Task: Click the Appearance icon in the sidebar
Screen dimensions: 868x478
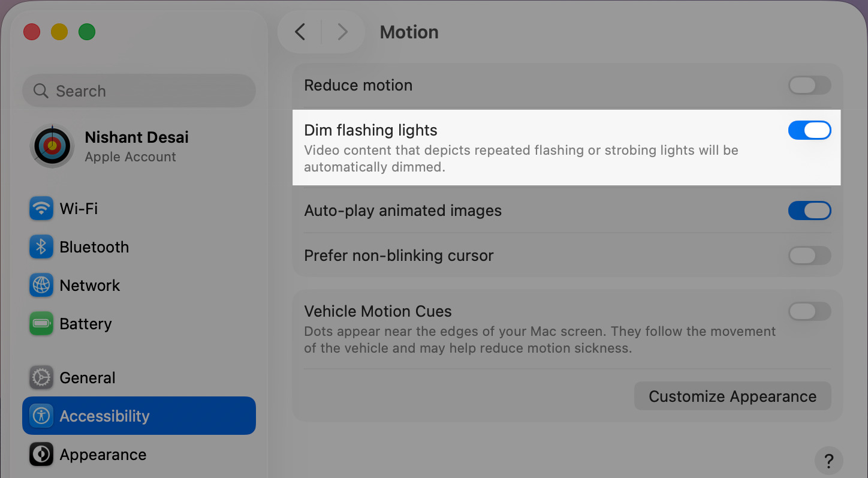Action: [x=41, y=454]
